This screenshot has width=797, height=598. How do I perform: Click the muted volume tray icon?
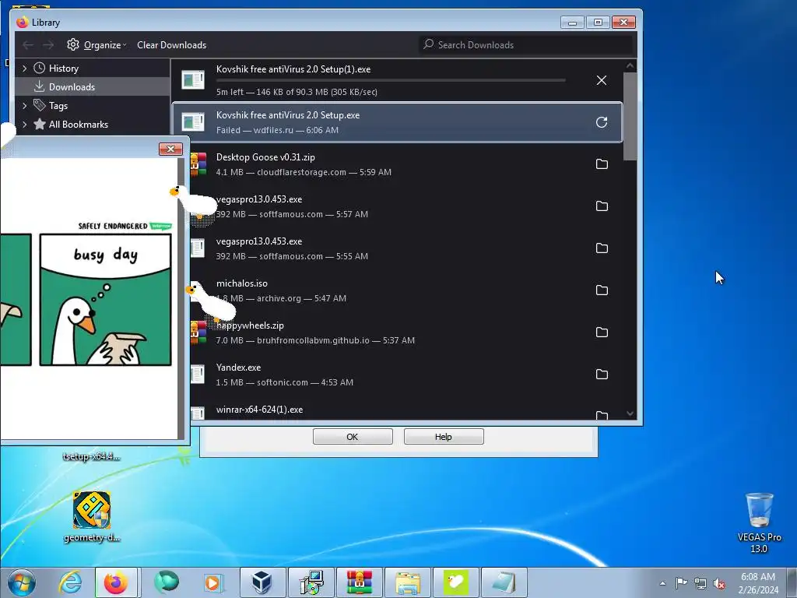click(719, 583)
